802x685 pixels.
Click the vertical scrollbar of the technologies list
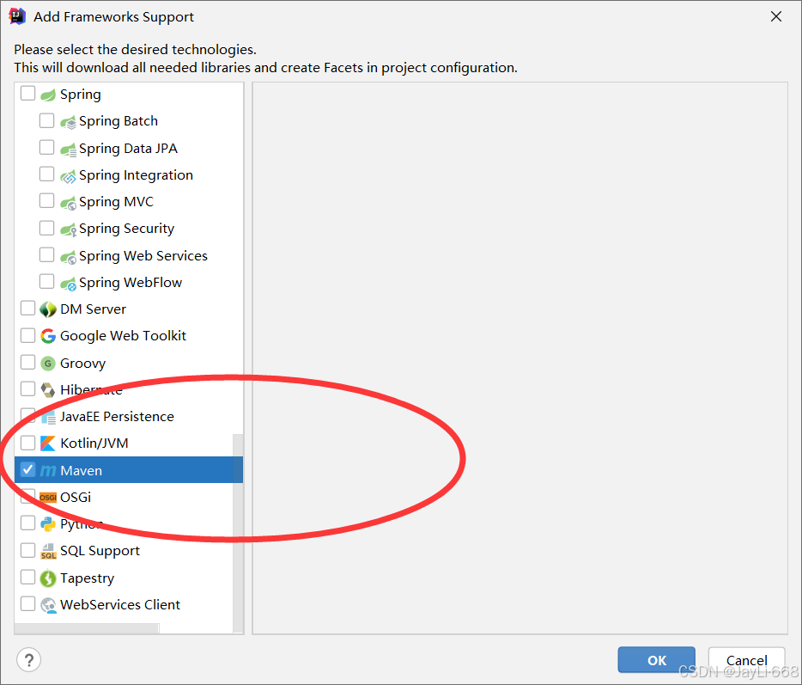[237, 533]
